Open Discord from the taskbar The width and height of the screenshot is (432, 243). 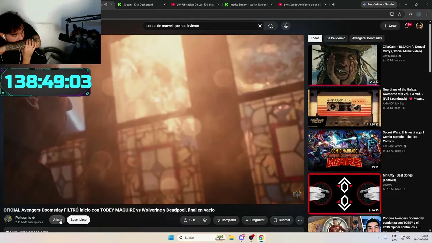point(242,238)
